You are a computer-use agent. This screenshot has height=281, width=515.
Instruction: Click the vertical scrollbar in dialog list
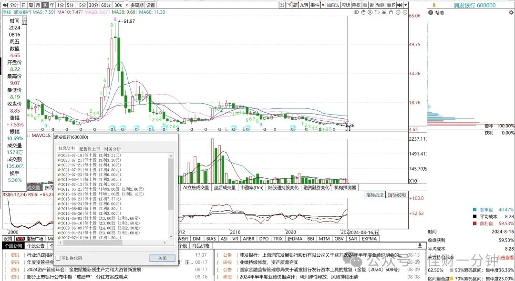coord(170,184)
